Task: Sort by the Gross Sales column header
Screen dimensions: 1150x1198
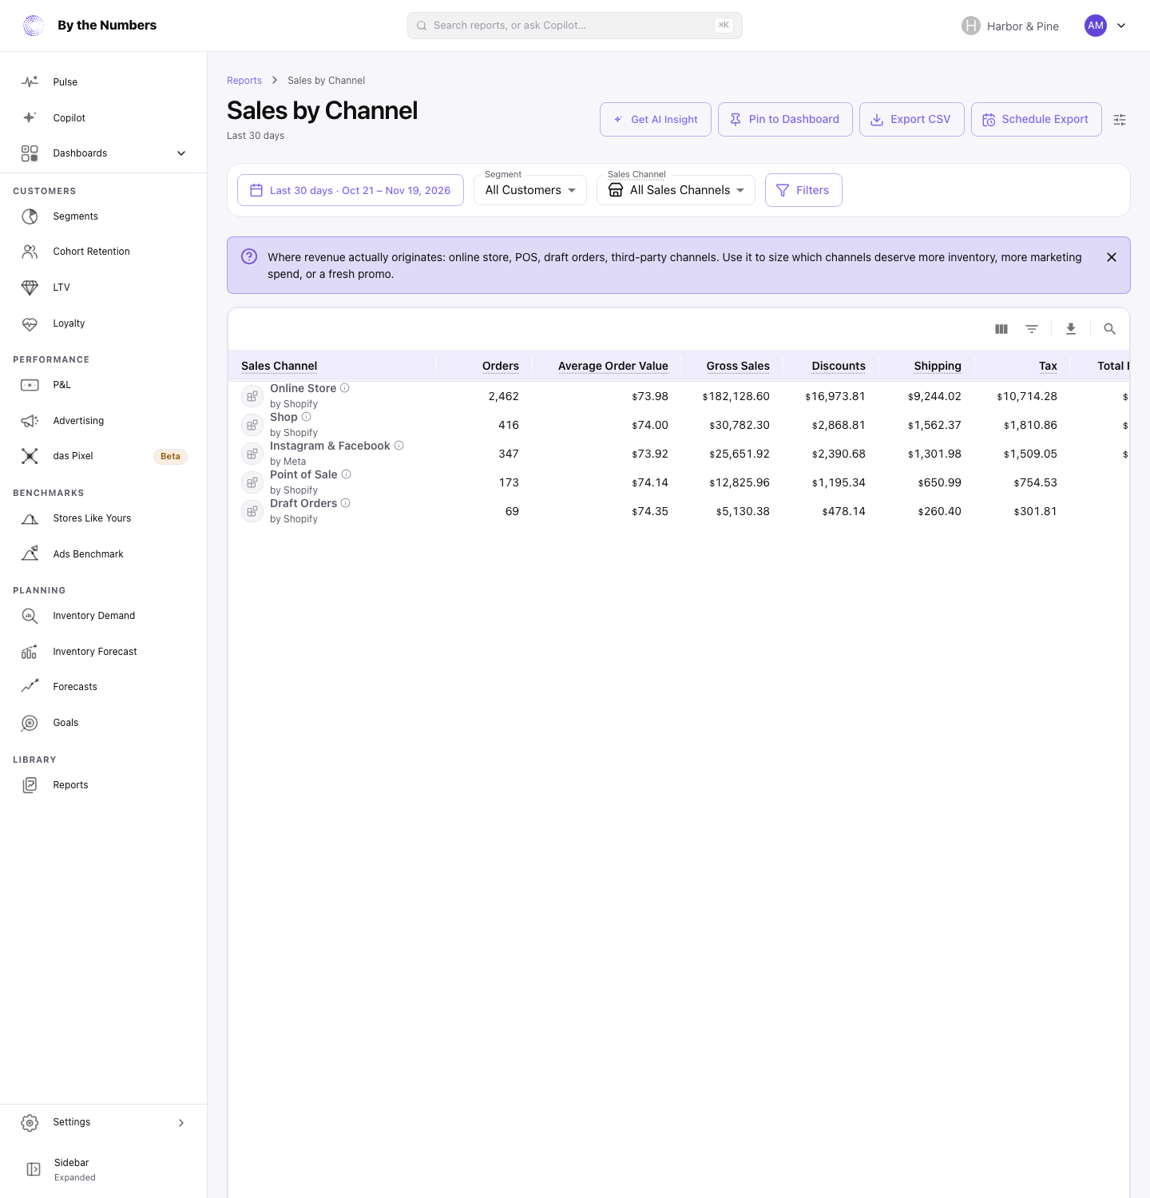Action: (x=738, y=366)
